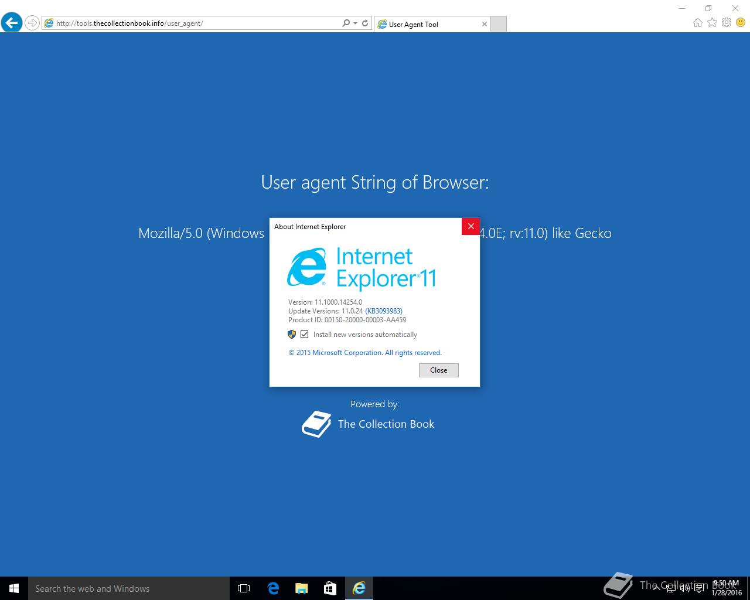This screenshot has height=600, width=750.
Task: Click the book logo icon on page
Action: point(316,424)
